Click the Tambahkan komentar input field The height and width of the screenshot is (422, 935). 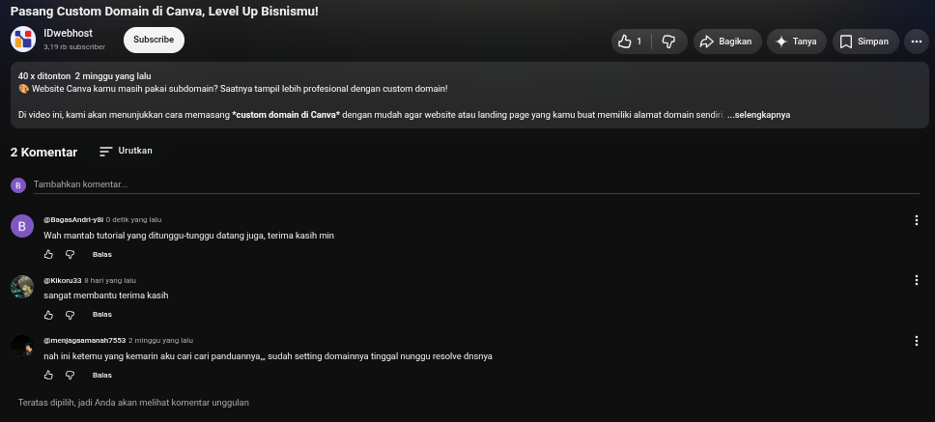tap(476, 184)
